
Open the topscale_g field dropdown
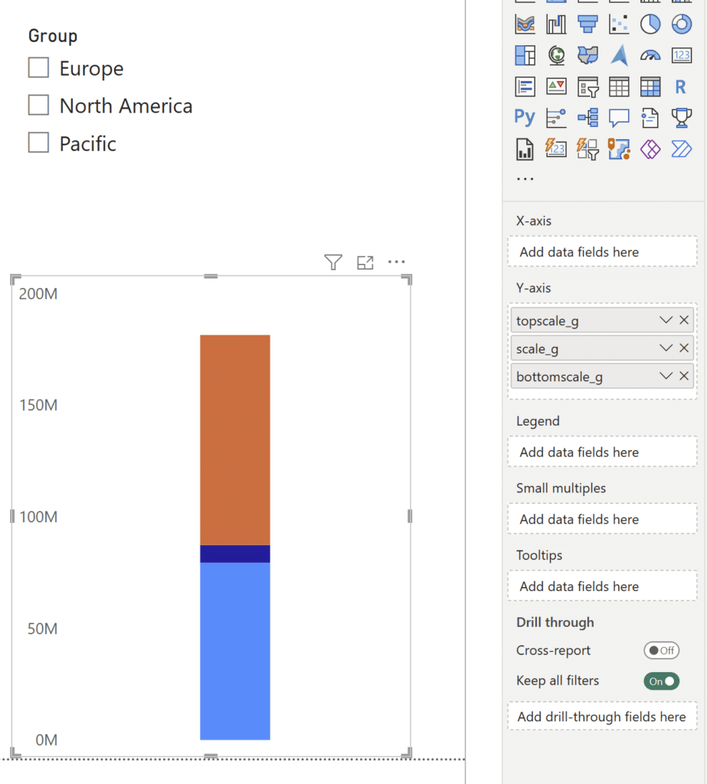(665, 320)
